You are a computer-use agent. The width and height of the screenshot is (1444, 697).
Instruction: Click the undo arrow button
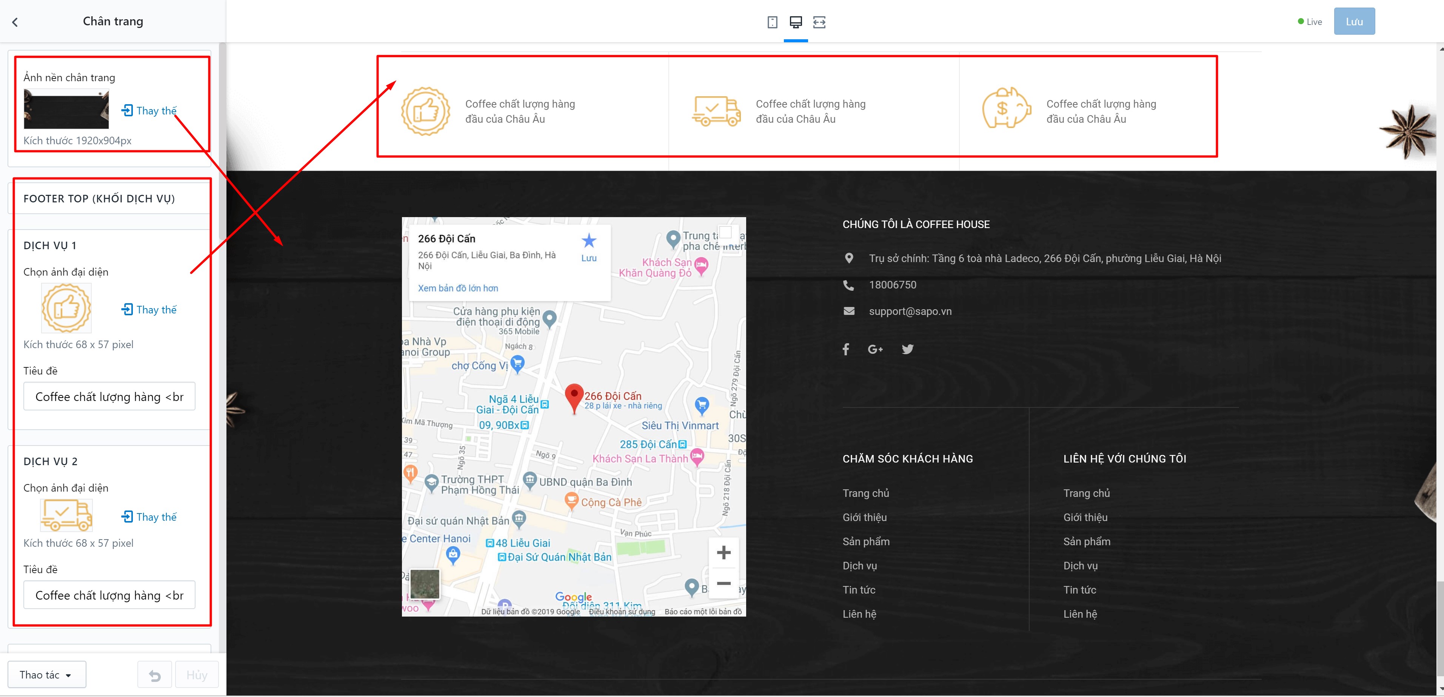pyautogui.click(x=155, y=675)
